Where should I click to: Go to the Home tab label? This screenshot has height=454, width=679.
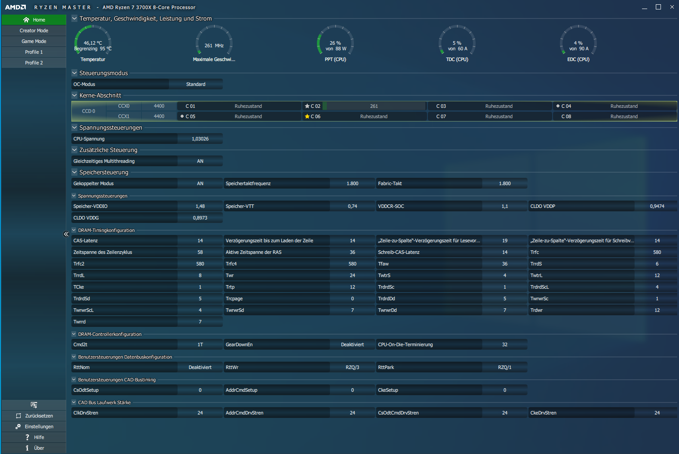click(x=39, y=20)
